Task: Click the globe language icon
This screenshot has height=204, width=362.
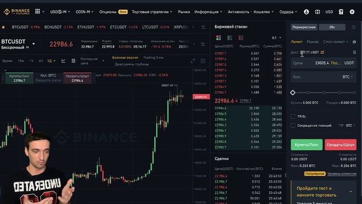Action: pyautogui.click(x=317, y=12)
